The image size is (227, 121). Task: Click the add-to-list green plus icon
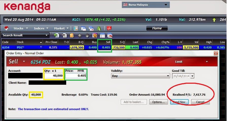pyautogui.click(x=56, y=35)
